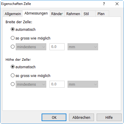Click the Abbrechen button
The height and width of the screenshot is (124, 124).
(82, 117)
